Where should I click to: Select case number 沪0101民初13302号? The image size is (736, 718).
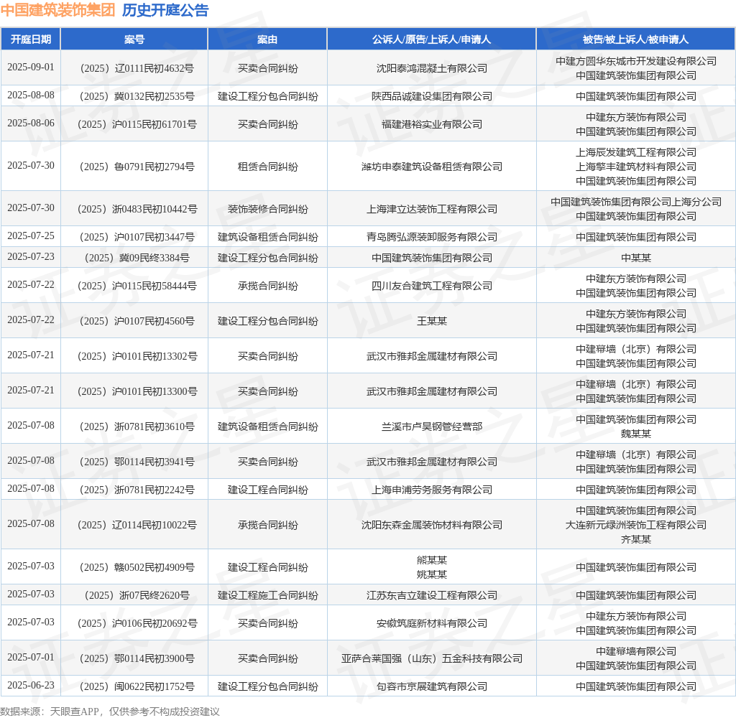(x=137, y=356)
